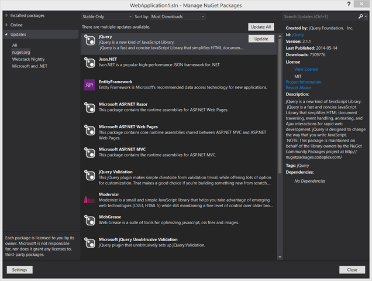This screenshot has height=281, width=372.
Task: Expand the Online node
Action: pyautogui.click(x=6, y=25)
